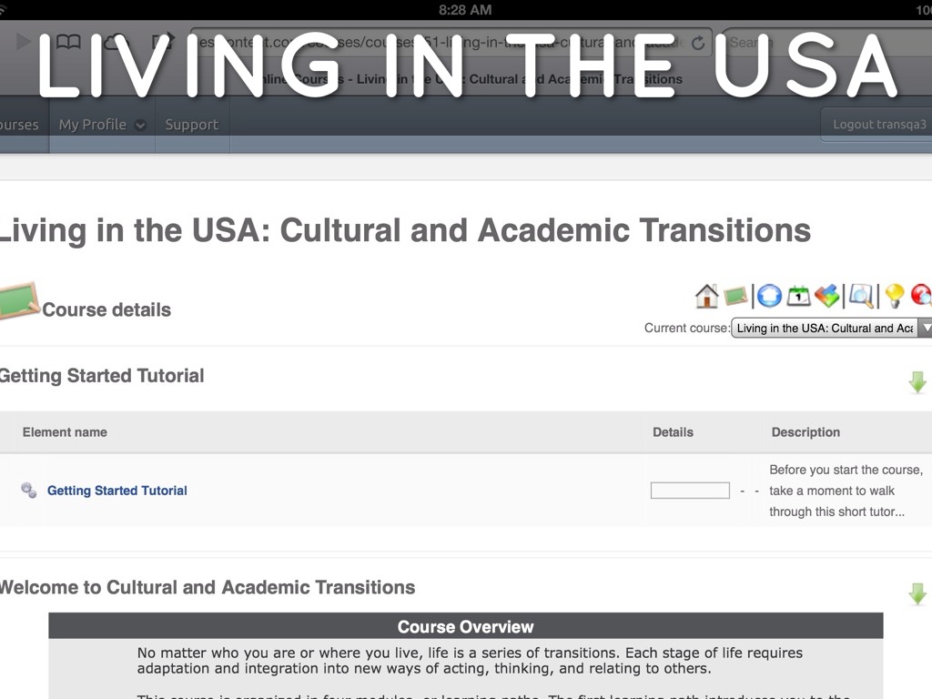The width and height of the screenshot is (932, 699).
Task: Open the browser bookmarks book icon
Action: point(68,43)
